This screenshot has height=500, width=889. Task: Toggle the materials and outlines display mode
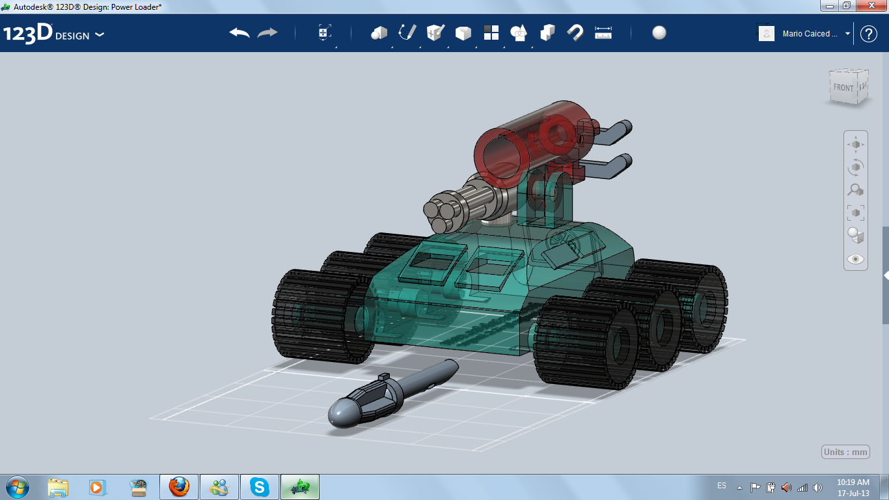coord(856,236)
